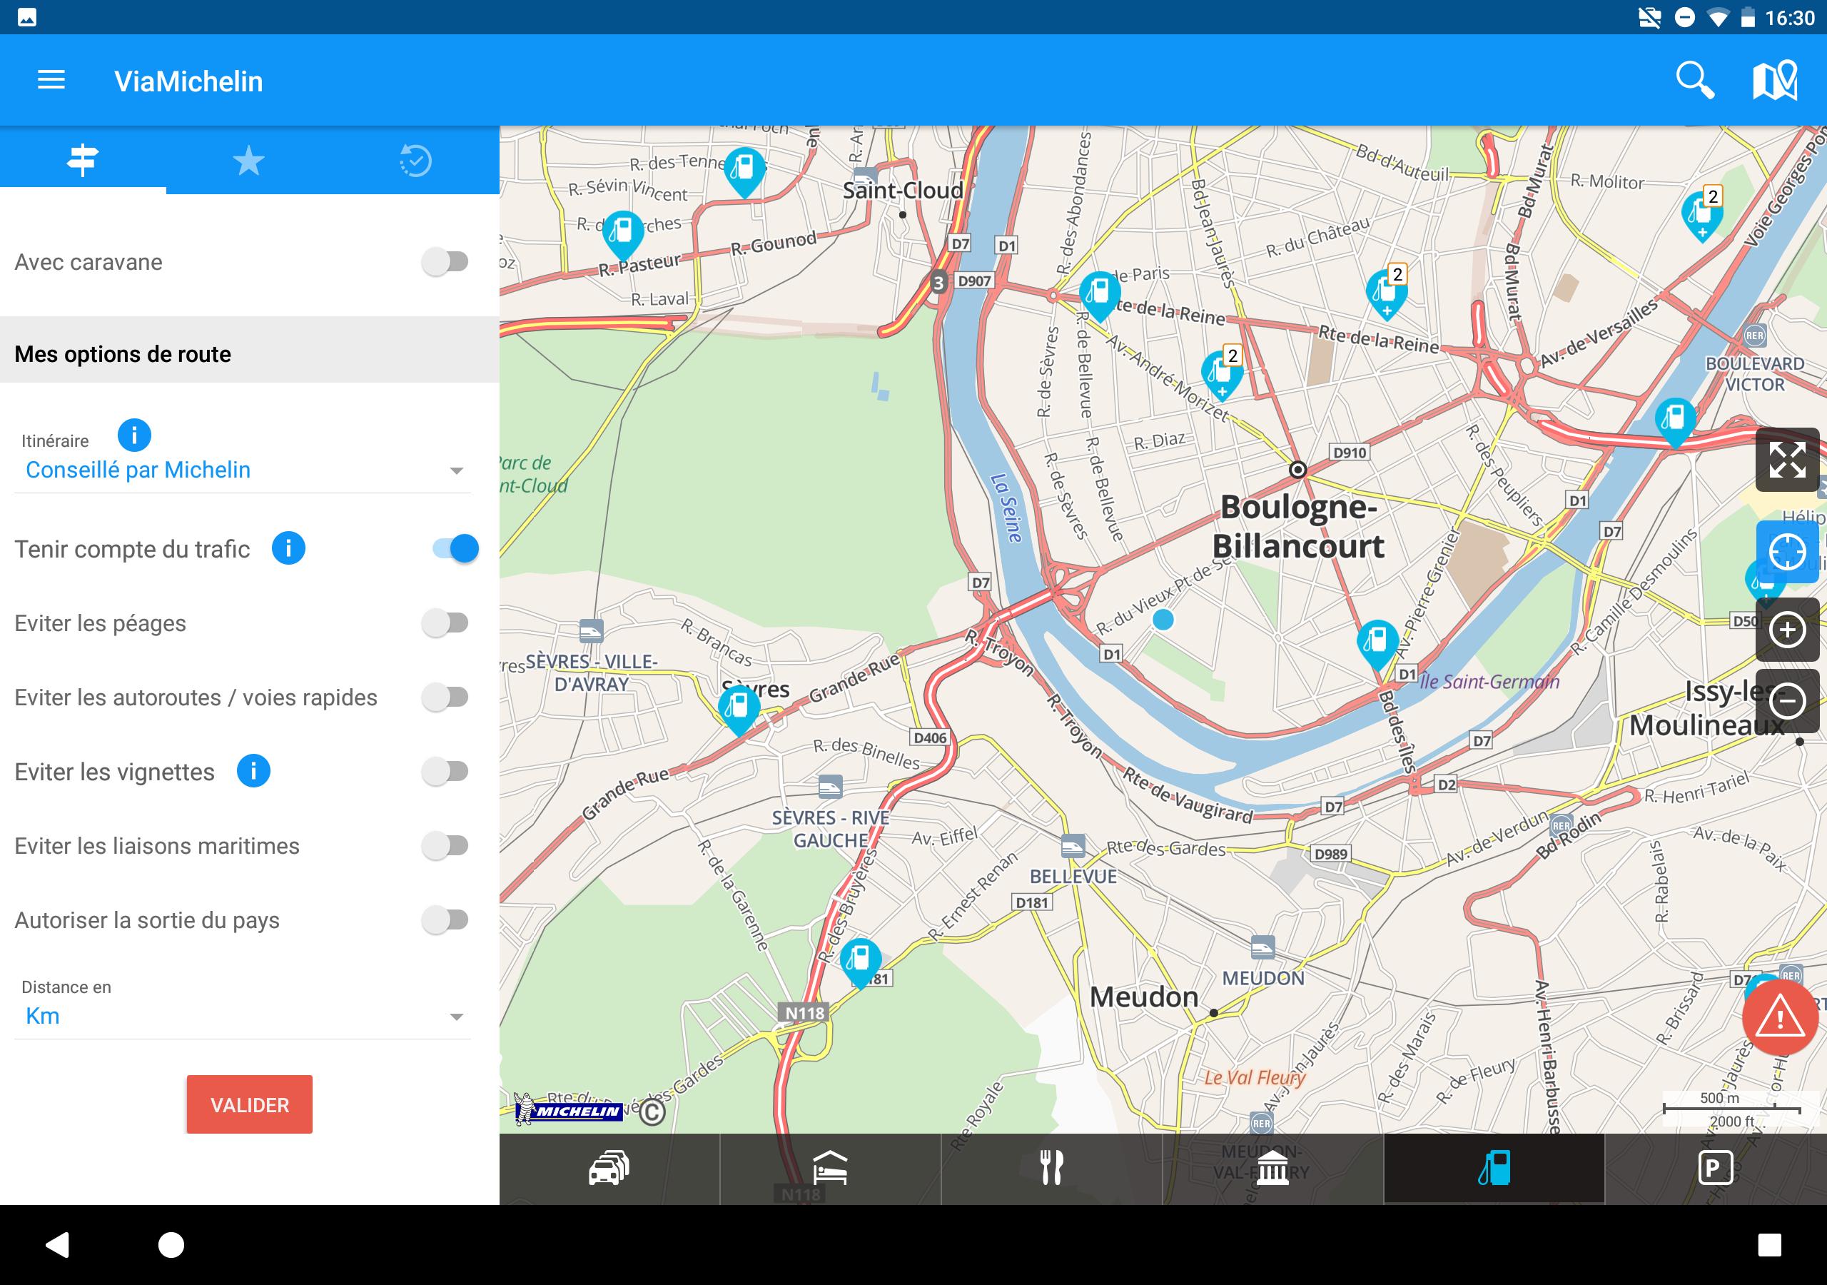
Task: Tap the Android recent apps button
Action: point(1770,1244)
